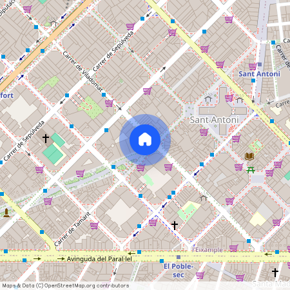Click the l'Eixample district label
Viewport: 290px width, 290px height.
208,250
